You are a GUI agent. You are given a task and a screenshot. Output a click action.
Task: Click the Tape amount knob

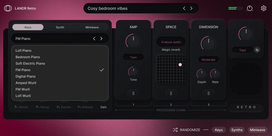click(246, 34)
